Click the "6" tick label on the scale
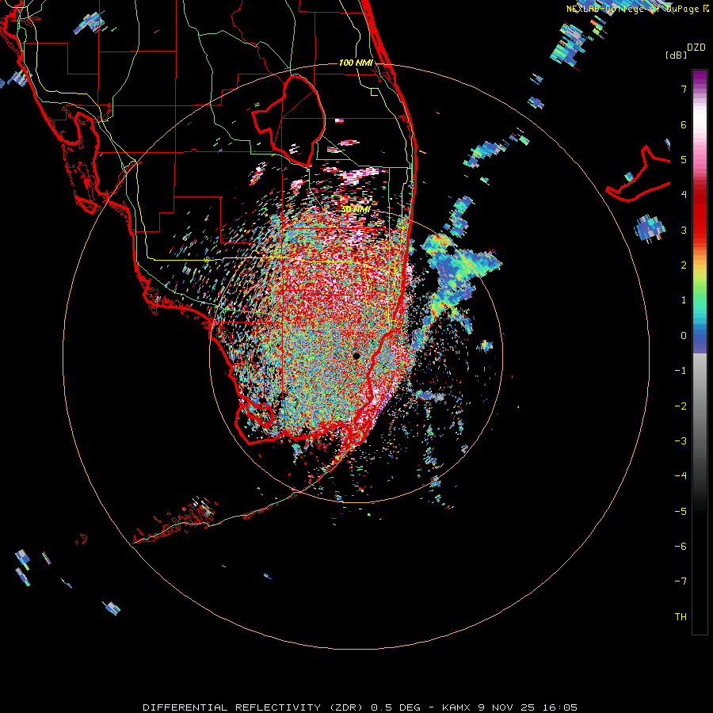 (x=684, y=124)
